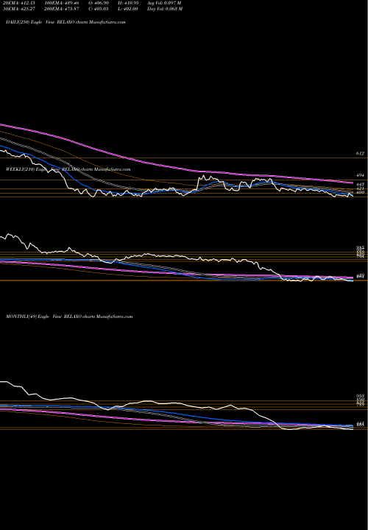This screenshot has height=530, width=368.
Task: Click the 953 price label on monthly chart
Action: click(360, 396)
